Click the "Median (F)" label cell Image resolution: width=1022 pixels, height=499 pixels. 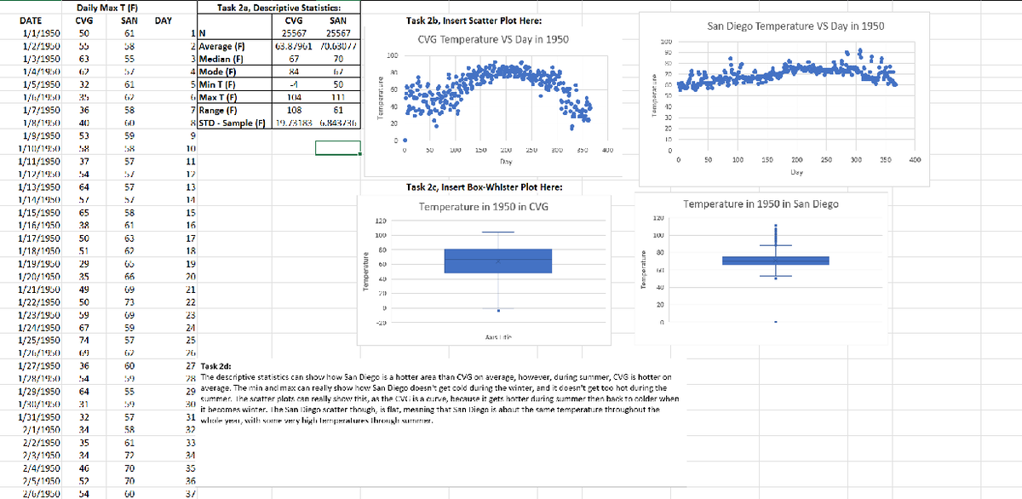[233, 58]
